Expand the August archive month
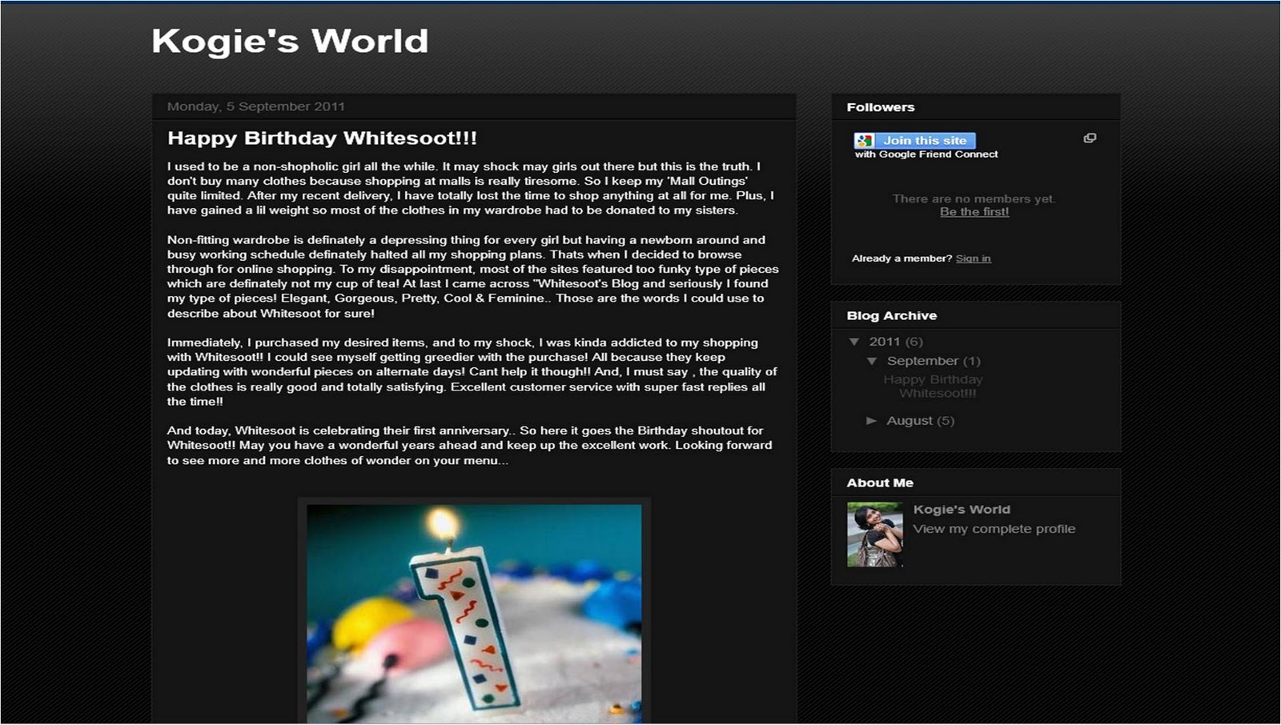The width and height of the screenshot is (1281, 725). click(872, 421)
